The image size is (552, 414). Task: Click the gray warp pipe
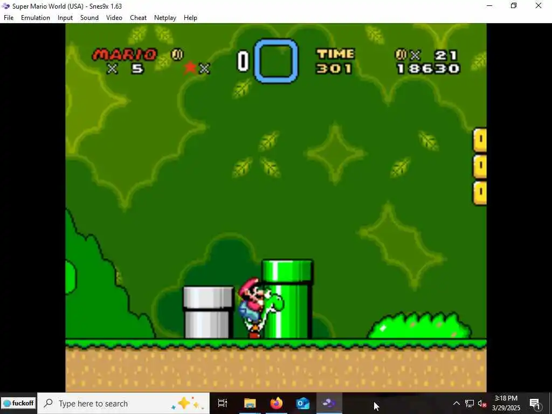click(x=208, y=313)
